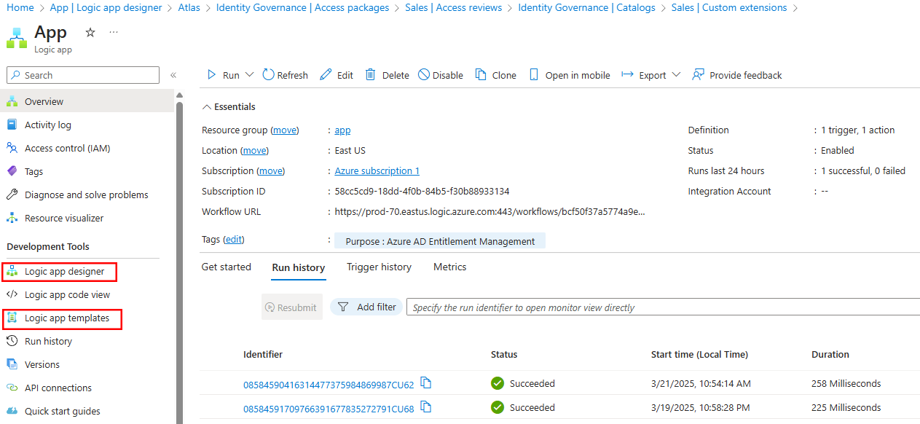Screen dimensions: 920x424
Task: Click the Diagnose and solve problems wrench icon
Action: click(x=12, y=195)
